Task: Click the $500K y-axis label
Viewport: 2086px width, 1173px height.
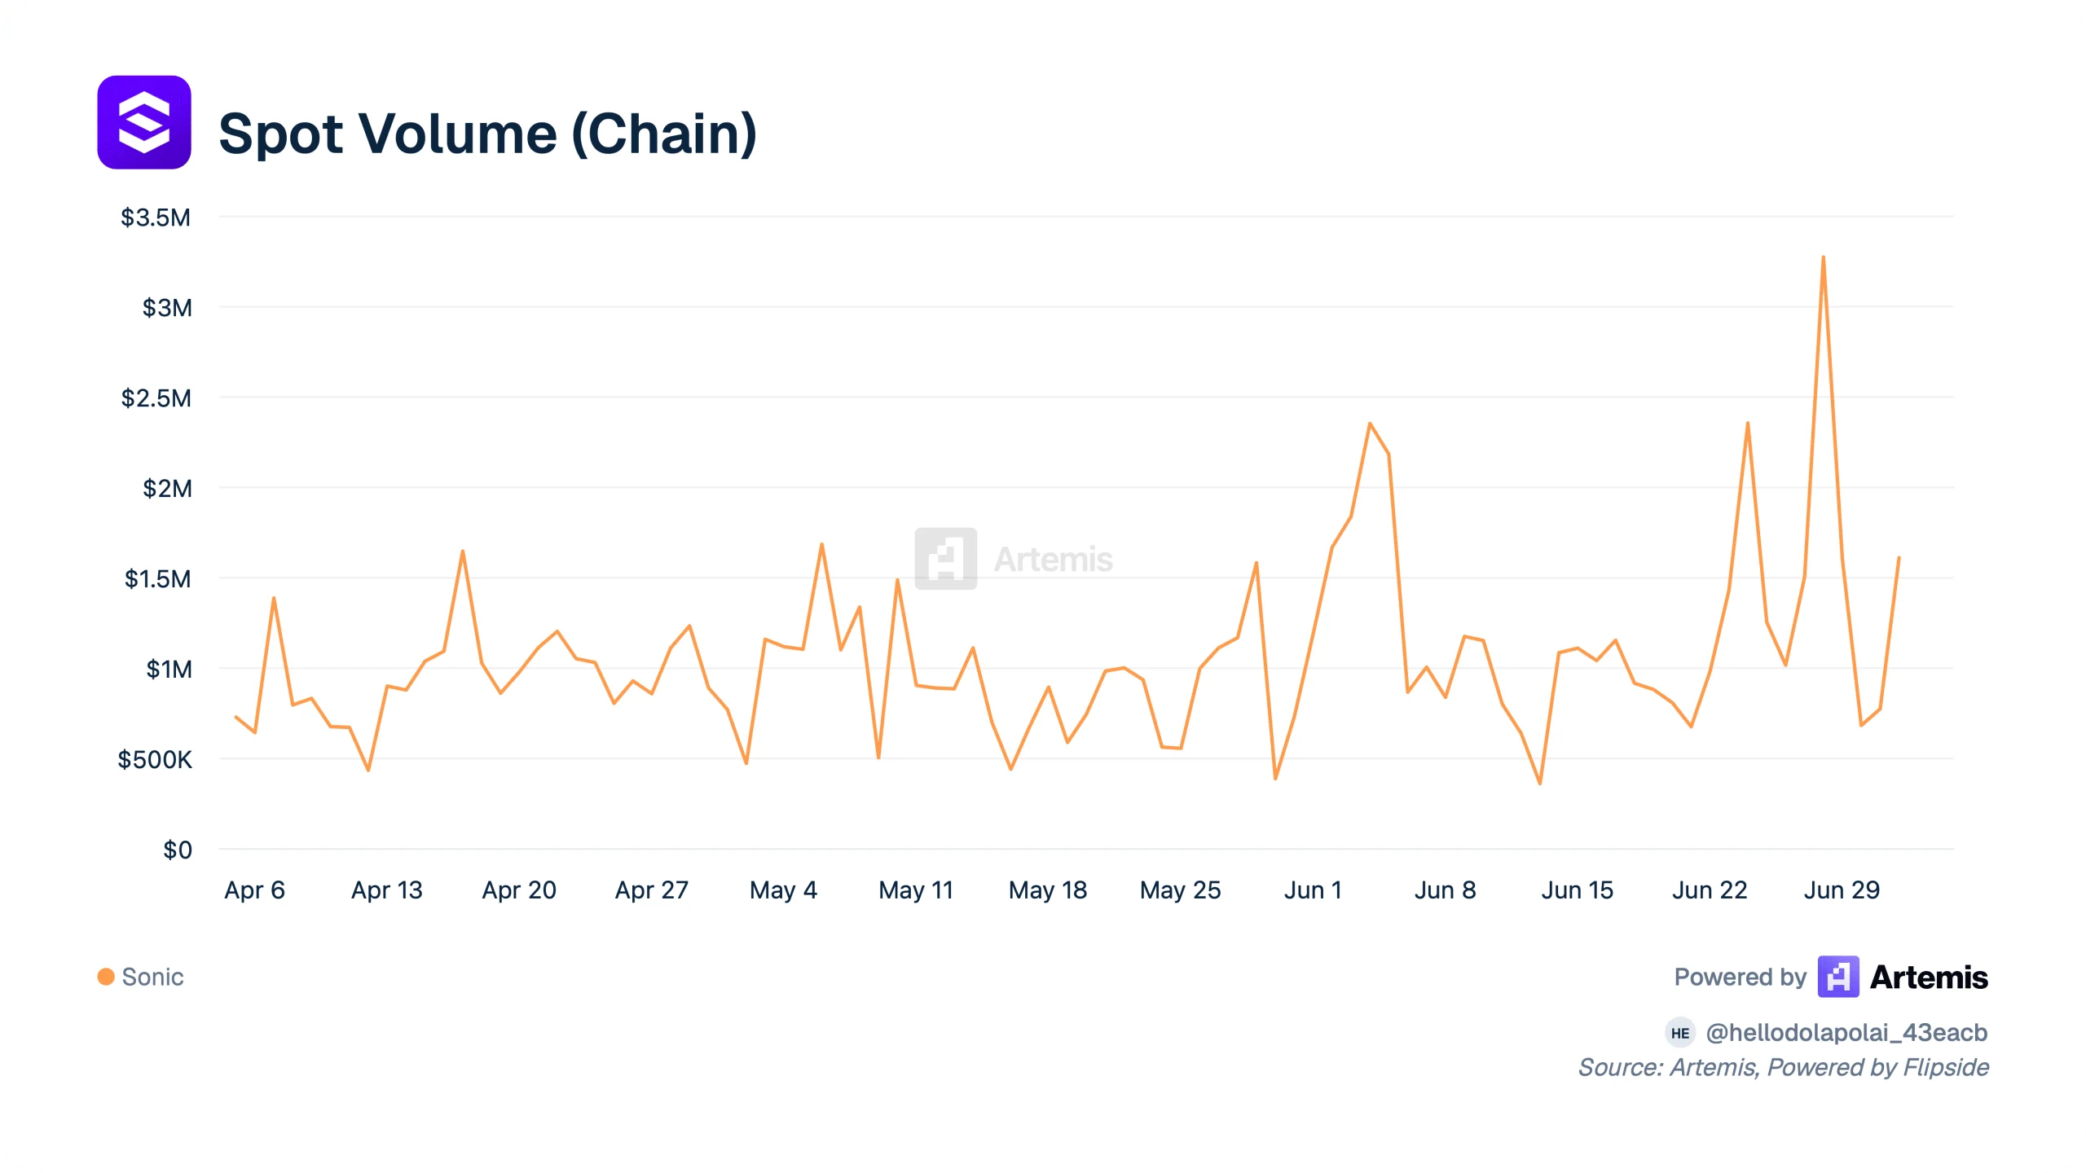Action: click(x=155, y=759)
